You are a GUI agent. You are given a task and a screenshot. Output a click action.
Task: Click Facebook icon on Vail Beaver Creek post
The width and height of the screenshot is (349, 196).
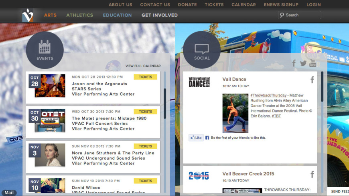pyautogui.click(x=312, y=174)
